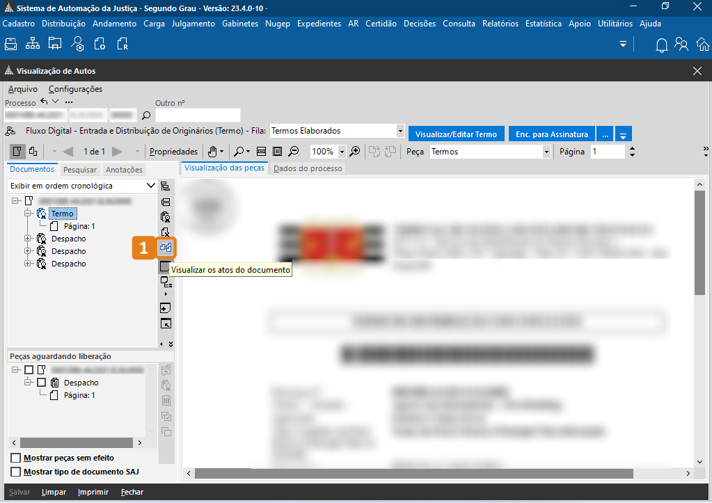
Task: Click the first main toolbar printer-like icon
Action: pos(10,44)
